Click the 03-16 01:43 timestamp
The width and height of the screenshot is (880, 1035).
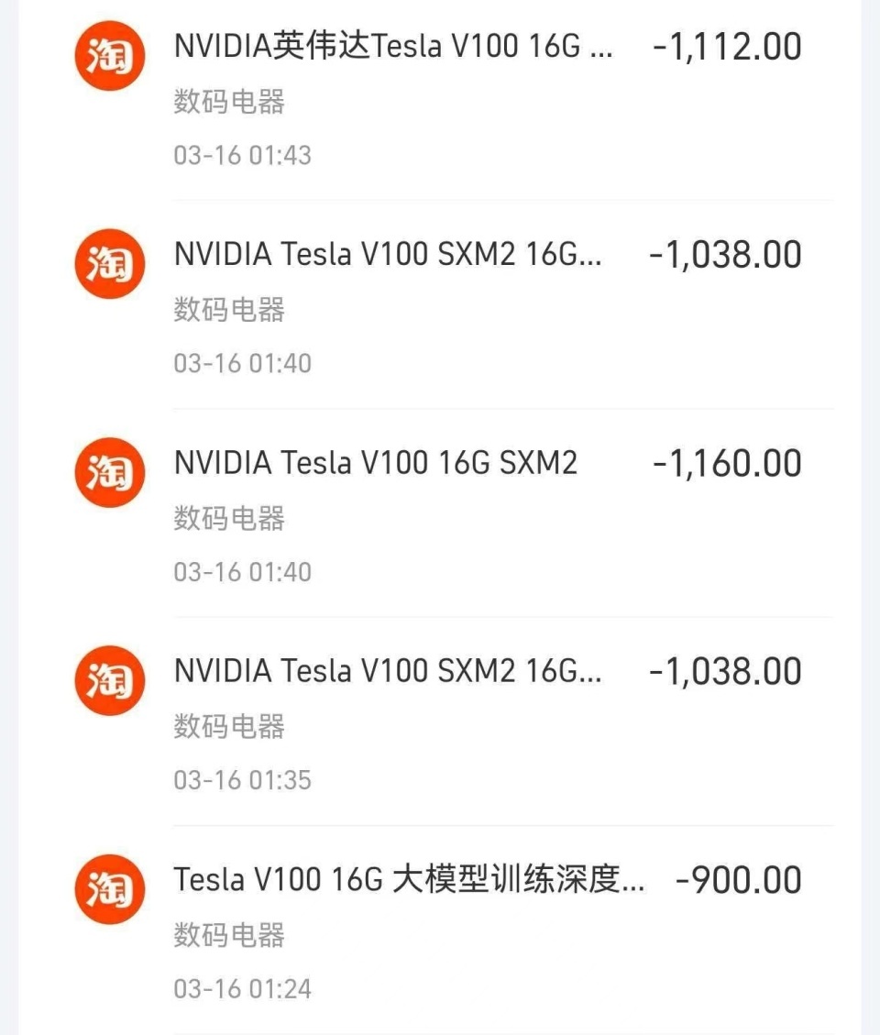pyautogui.click(x=243, y=155)
